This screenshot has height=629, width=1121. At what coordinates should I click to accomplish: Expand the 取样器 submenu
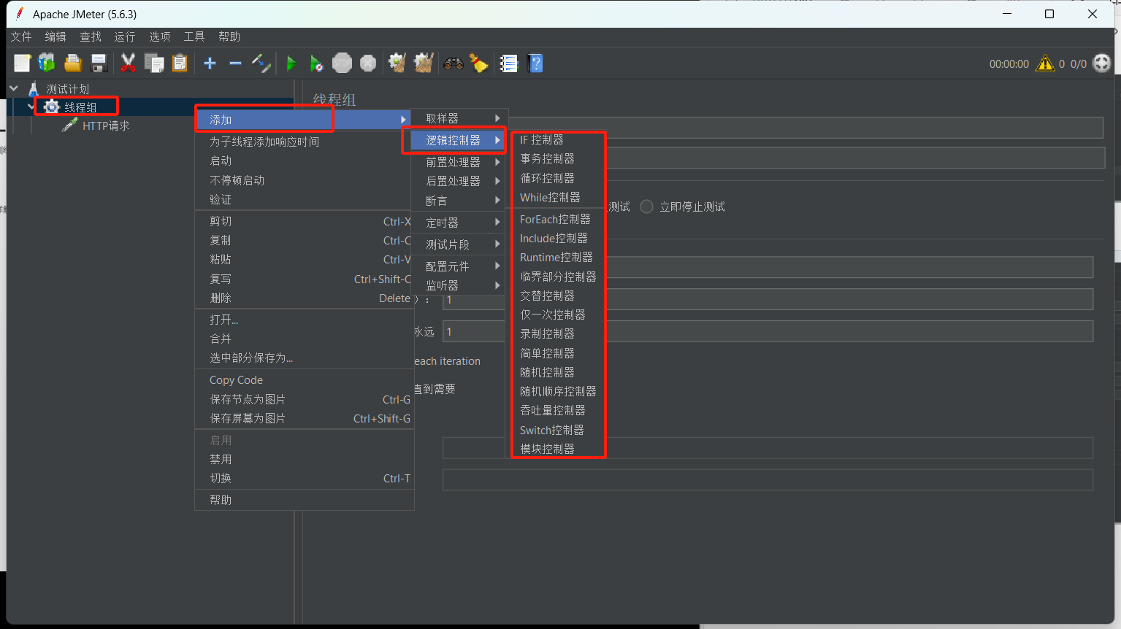pos(458,118)
